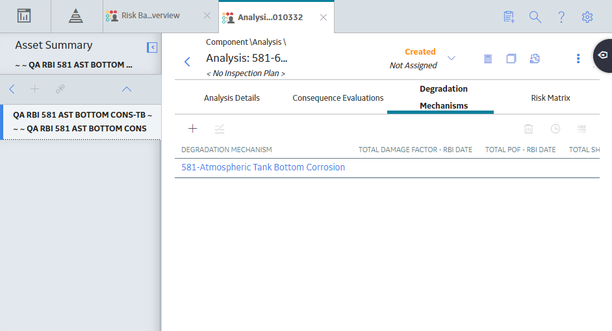The height and width of the screenshot is (331, 612).
Task: Collapse the asset section with up chevron
Action: point(127,89)
